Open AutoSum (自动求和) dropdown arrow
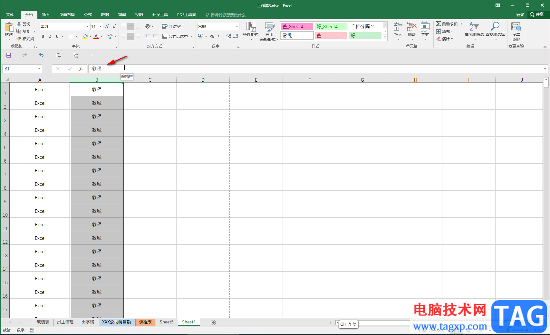The image size is (550, 335). (461, 24)
